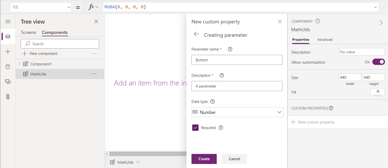388x168 pixels.
Task: Open the hamburger menu in left rail
Action: (x=8, y=22)
